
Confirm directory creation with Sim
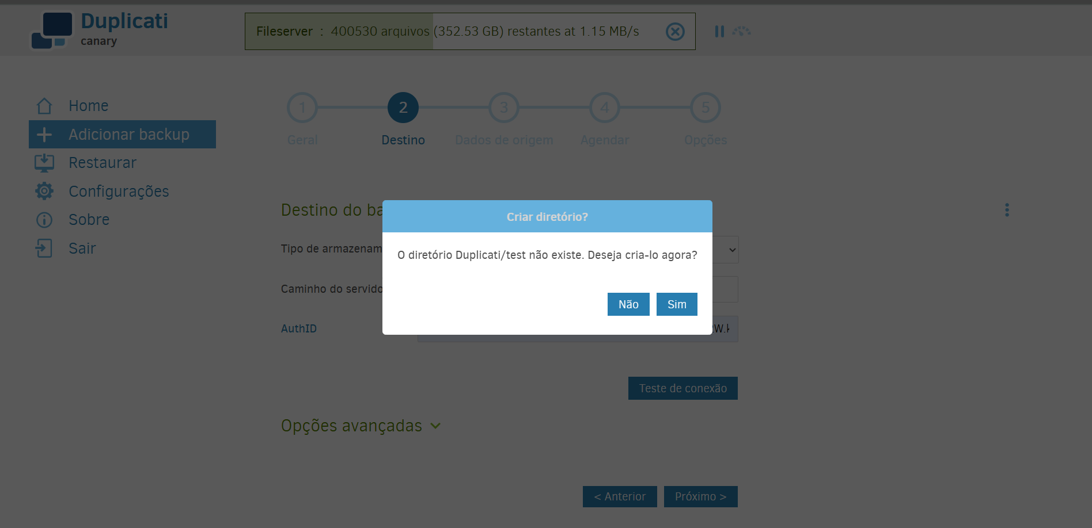[677, 304]
